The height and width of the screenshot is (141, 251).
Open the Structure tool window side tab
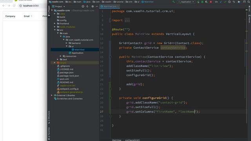tap(49, 117)
